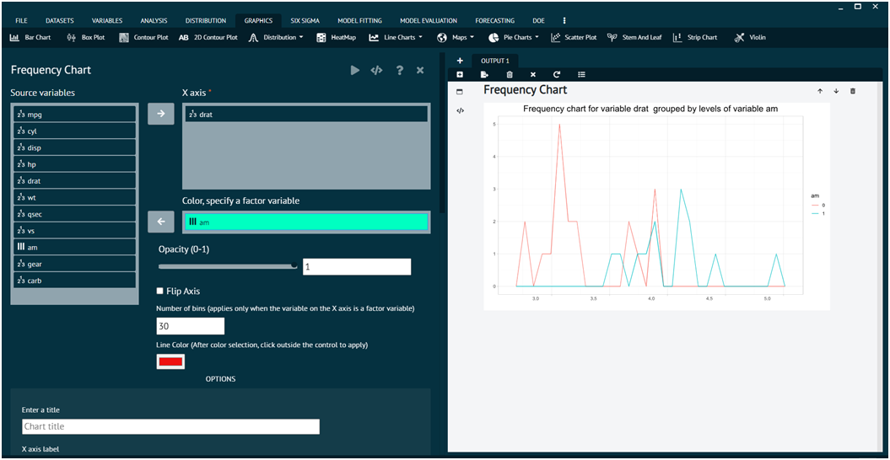Switch to the MODEL FITTING tab
This screenshot has height=460, width=890.
coord(360,20)
